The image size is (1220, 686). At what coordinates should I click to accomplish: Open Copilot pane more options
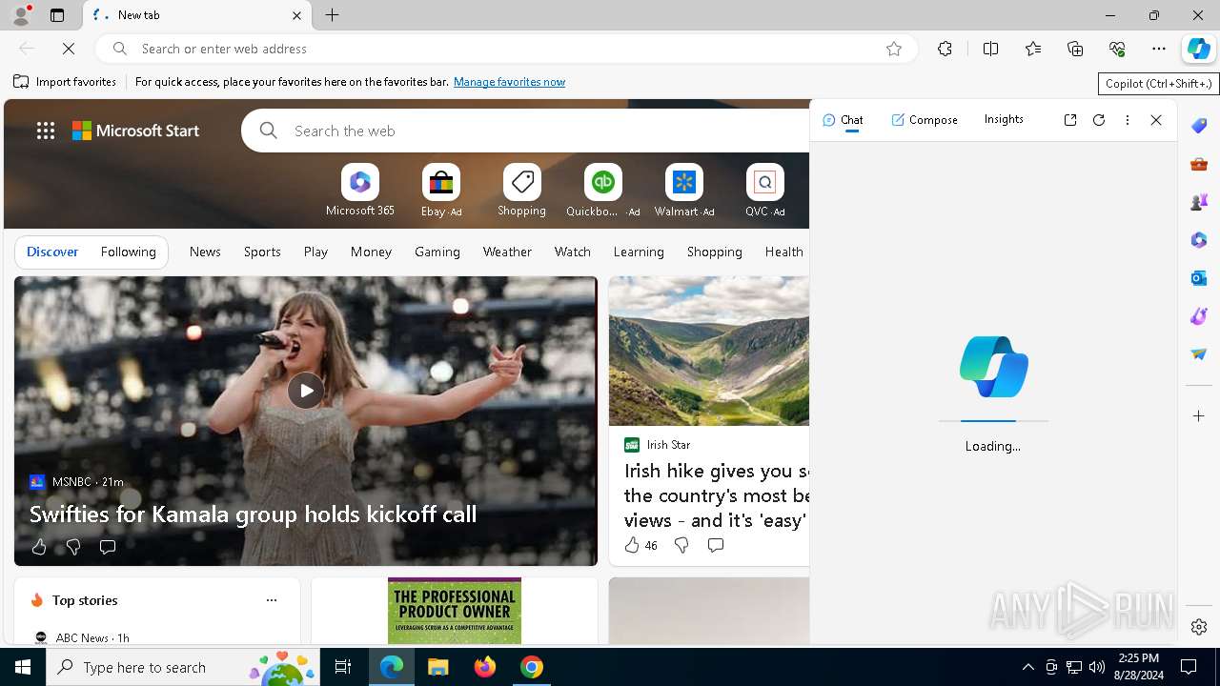pos(1128,120)
